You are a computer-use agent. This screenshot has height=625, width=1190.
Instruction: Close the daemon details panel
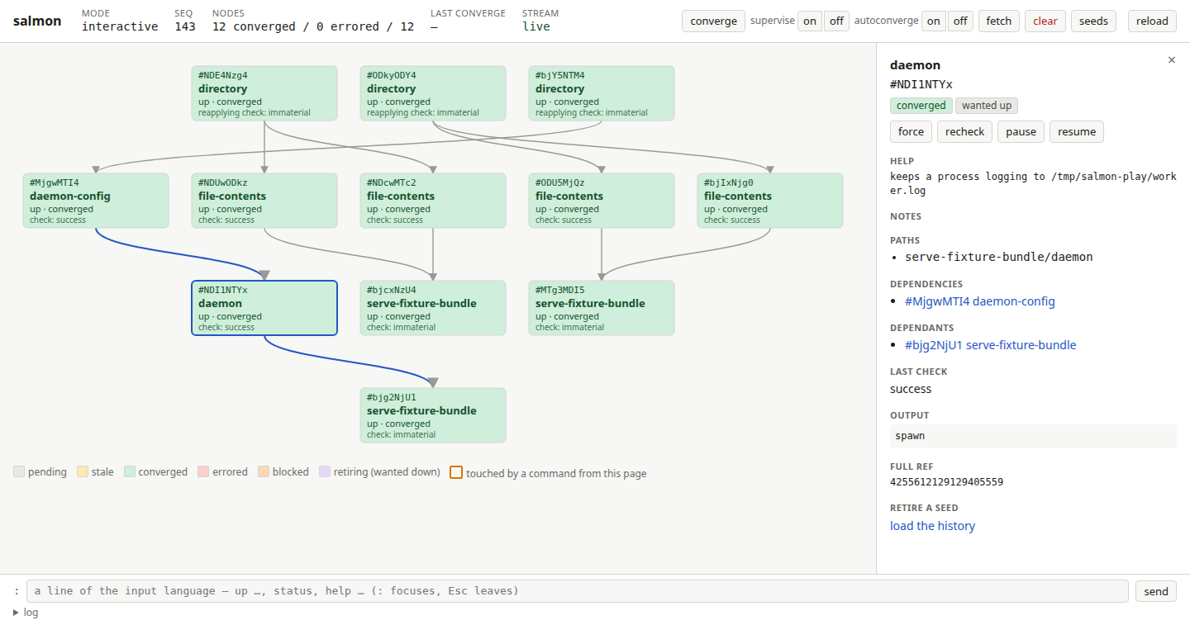coord(1171,60)
